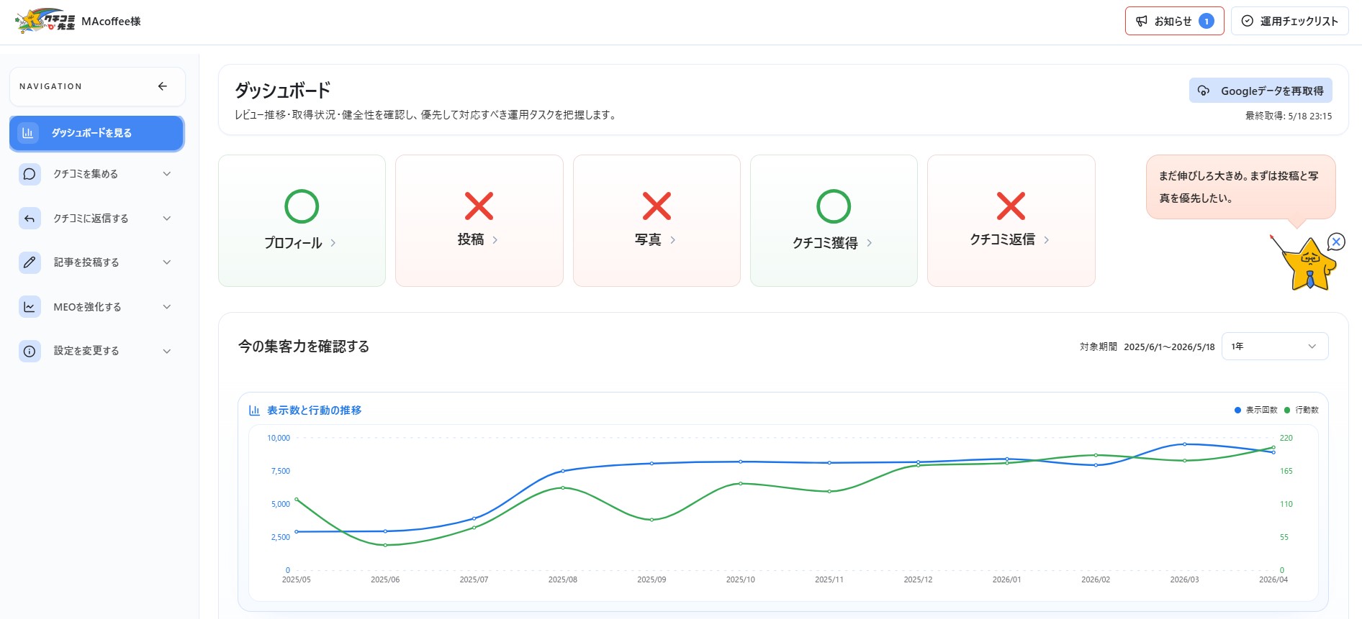Click the 220 right axis value

pos(1286,438)
